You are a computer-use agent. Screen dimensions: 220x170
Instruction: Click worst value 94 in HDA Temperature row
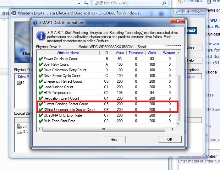pos(152,93)
